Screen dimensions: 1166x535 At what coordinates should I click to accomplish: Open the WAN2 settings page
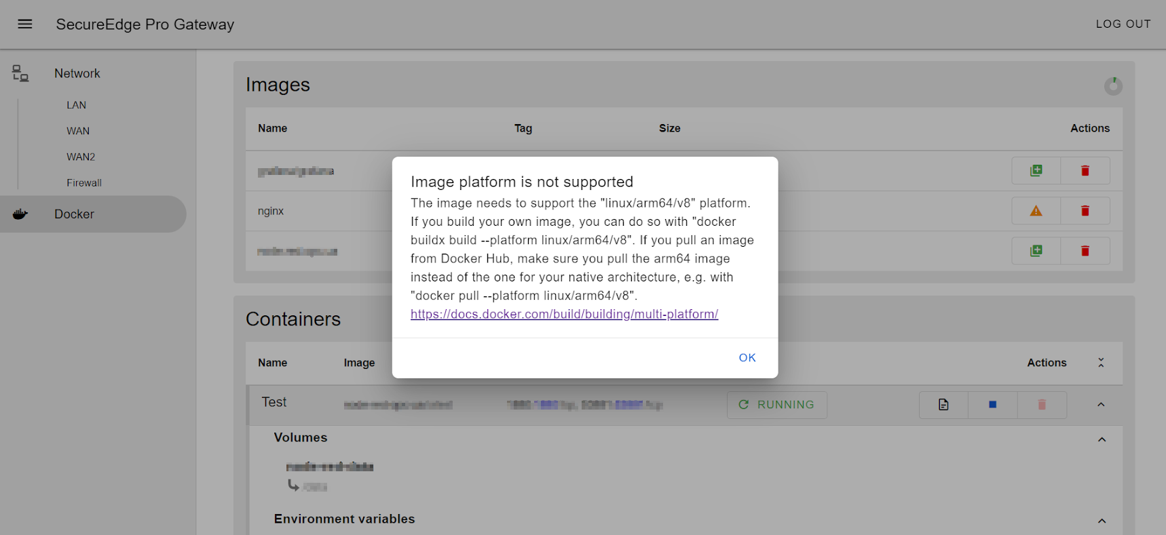81,157
